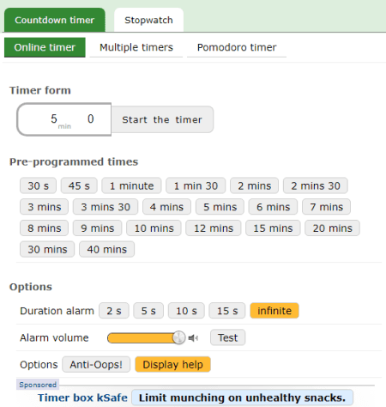Screen dimensions: 386x407
Task: Choose the 2 mins 30 preset
Action: pos(316,185)
